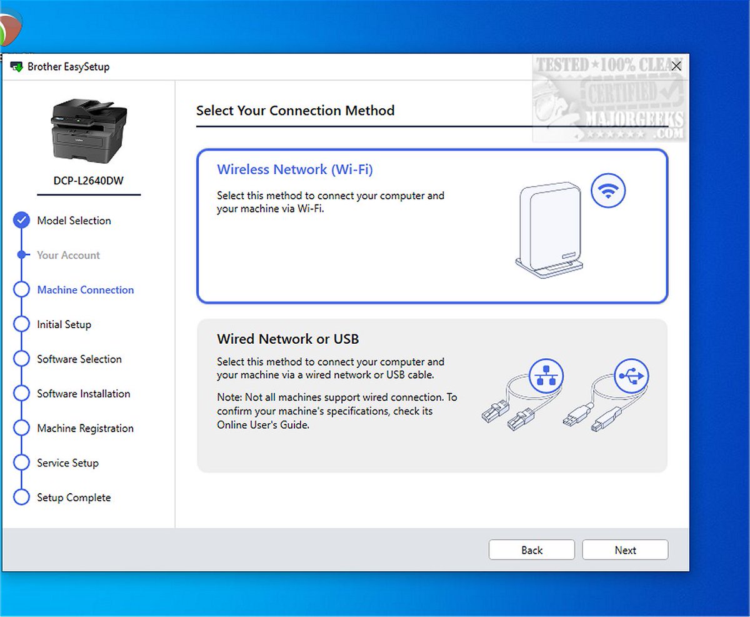This screenshot has width=750, height=617.
Task: Click the Wi-Fi signal icon
Action: 608,191
